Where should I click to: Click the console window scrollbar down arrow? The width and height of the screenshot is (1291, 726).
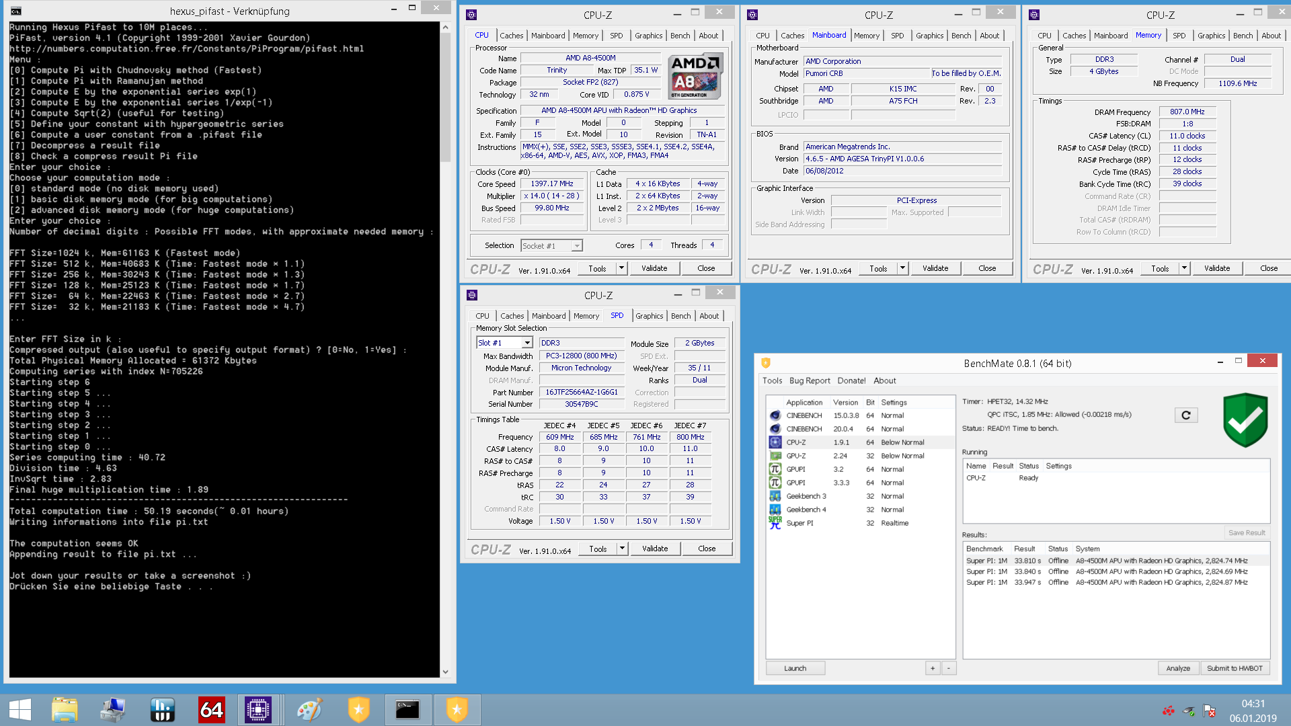point(445,672)
